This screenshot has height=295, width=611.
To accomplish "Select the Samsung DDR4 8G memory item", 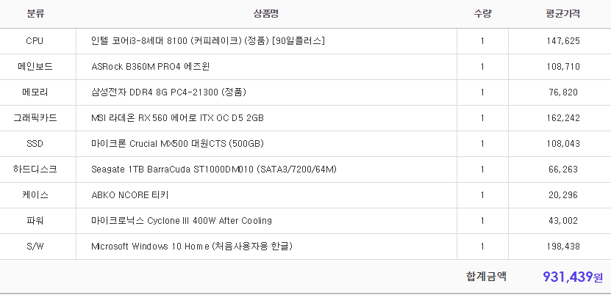I will coord(168,92).
